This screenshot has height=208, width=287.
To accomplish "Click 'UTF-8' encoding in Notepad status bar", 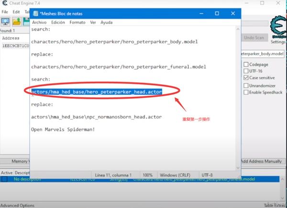I will [x=207, y=175].
